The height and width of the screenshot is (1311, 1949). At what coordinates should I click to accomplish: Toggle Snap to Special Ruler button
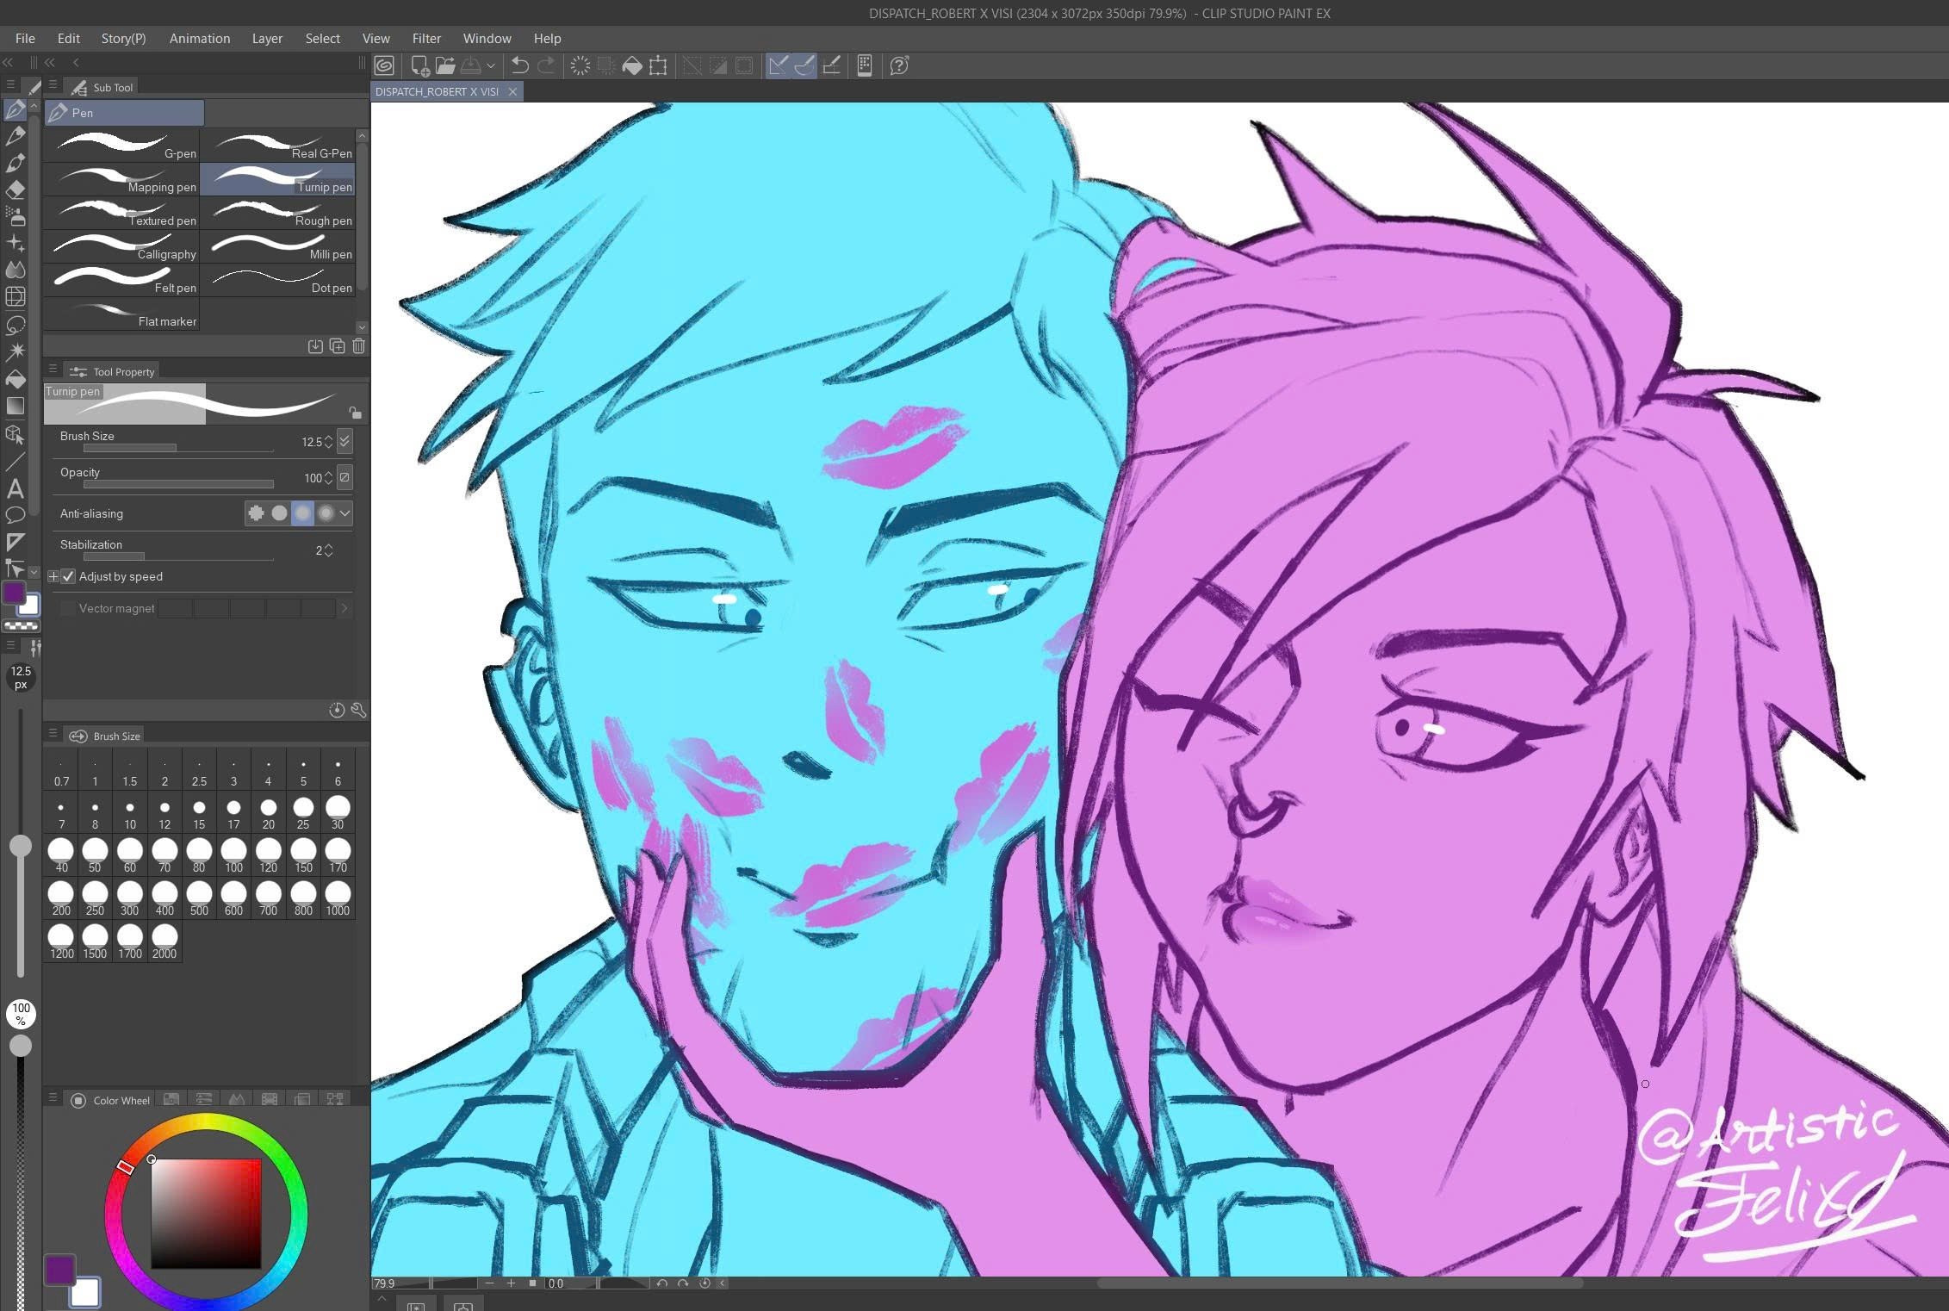click(804, 65)
